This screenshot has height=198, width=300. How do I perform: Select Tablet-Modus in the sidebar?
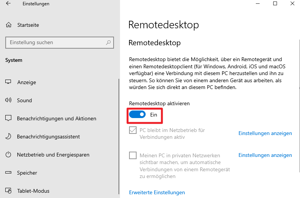[x=33, y=191]
